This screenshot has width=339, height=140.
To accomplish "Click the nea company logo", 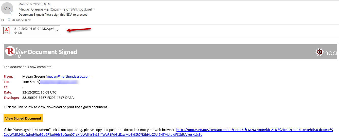I will pos(326,52).
